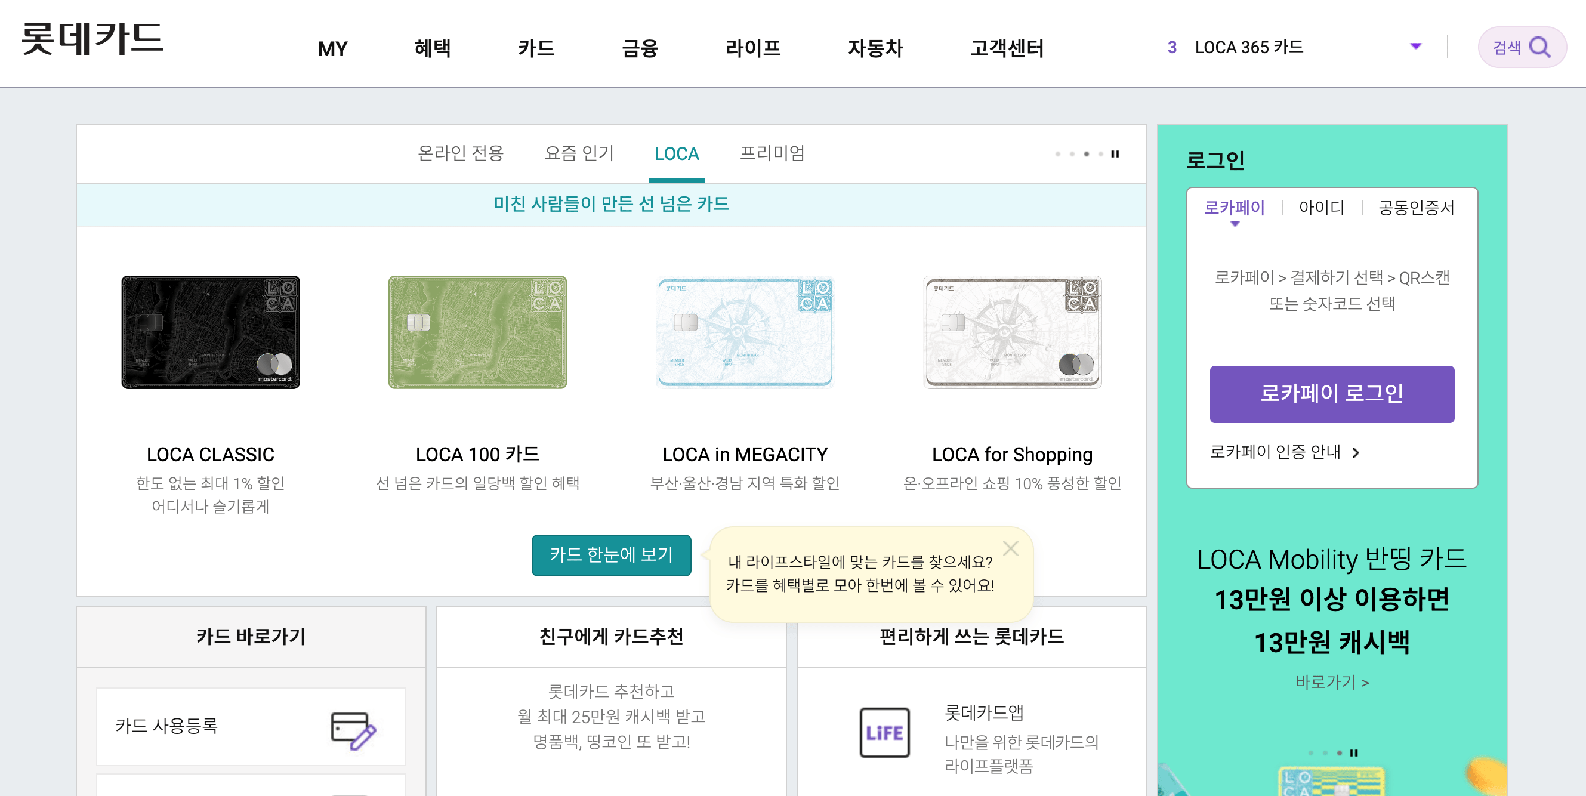The width and height of the screenshot is (1586, 796).
Task: Open the 자동차 menu
Action: tap(875, 48)
